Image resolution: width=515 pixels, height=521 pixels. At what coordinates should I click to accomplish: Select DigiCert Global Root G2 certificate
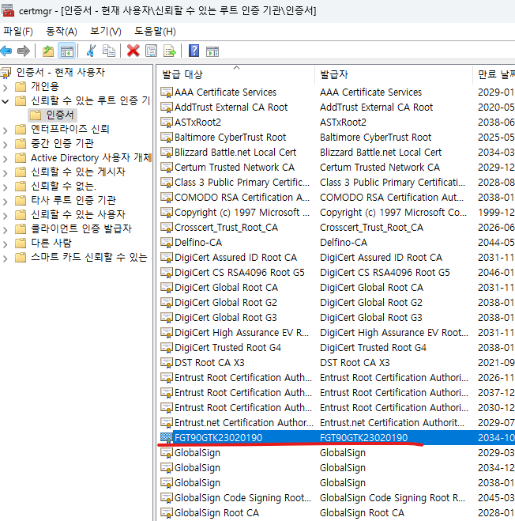pyautogui.click(x=336, y=302)
